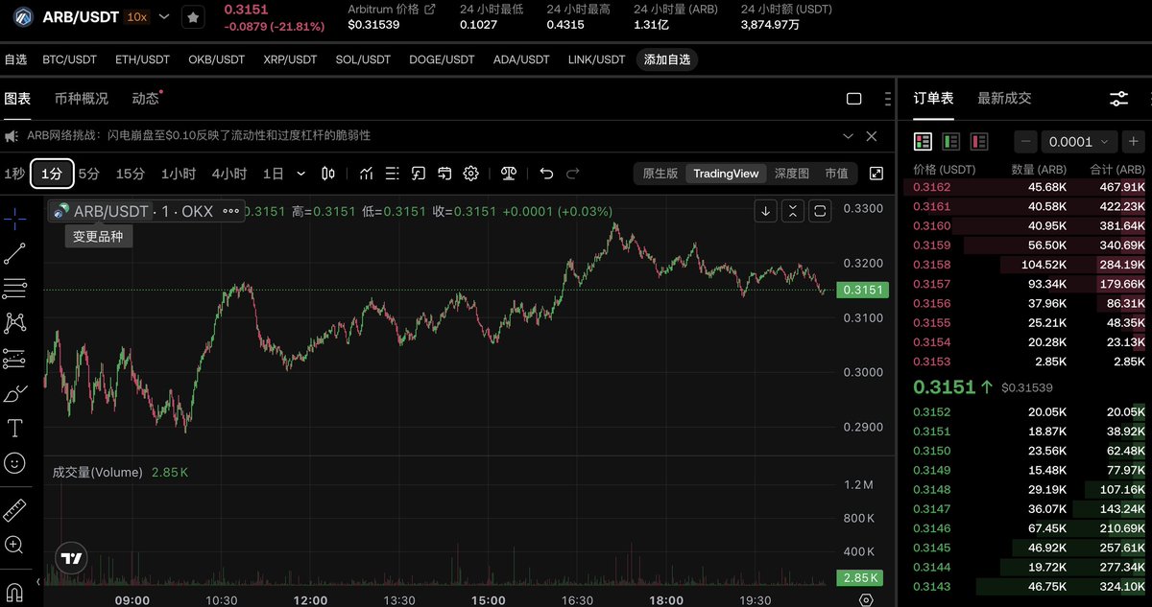
Task: Show only buy orders in order book
Action: pos(950,141)
